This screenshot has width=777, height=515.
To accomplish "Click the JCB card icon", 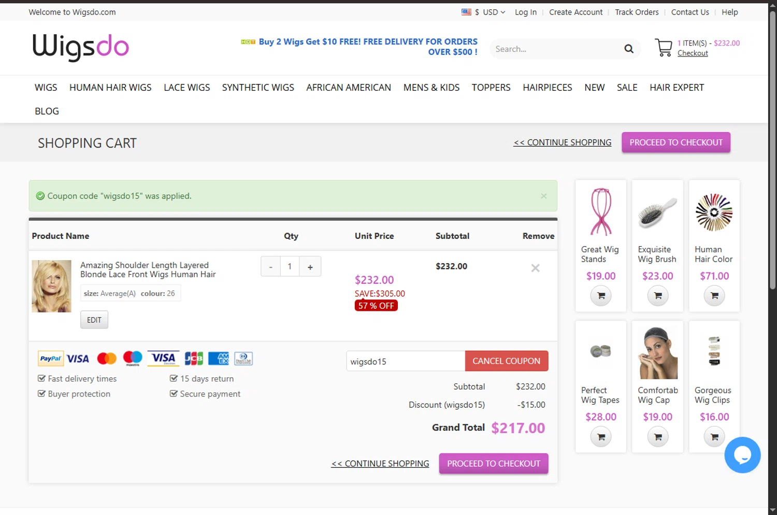I will (x=194, y=359).
